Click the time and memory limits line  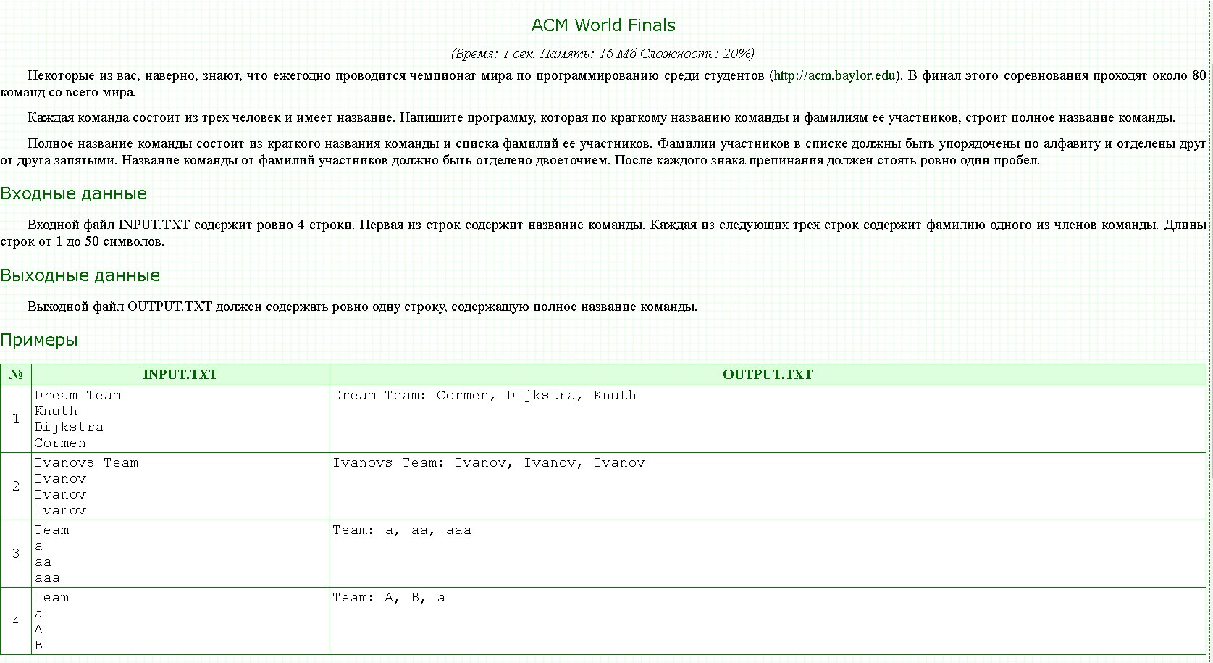coord(603,54)
